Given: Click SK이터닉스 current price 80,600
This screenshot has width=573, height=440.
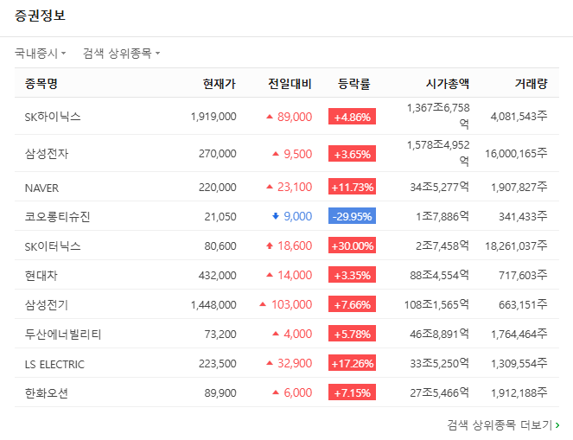Looking at the screenshot, I should click(x=220, y=246).
